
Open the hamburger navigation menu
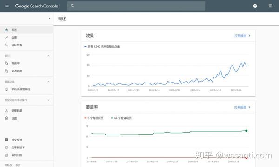coord(7,6)
